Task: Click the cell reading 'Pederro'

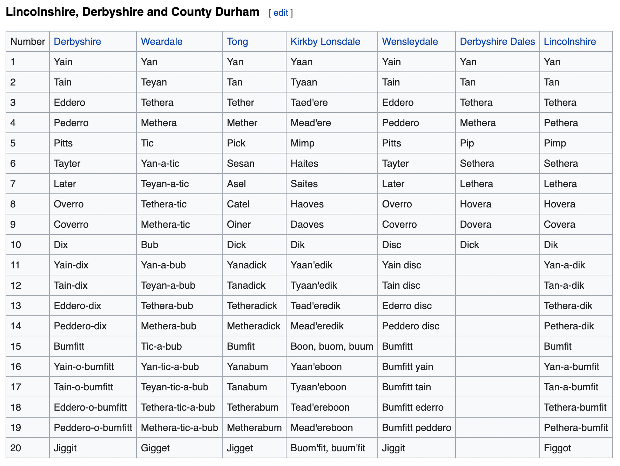Action: pos(93,123)
